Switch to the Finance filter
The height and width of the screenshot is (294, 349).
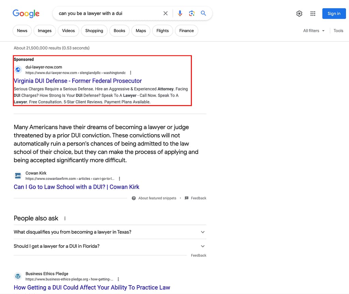[186, 31]
